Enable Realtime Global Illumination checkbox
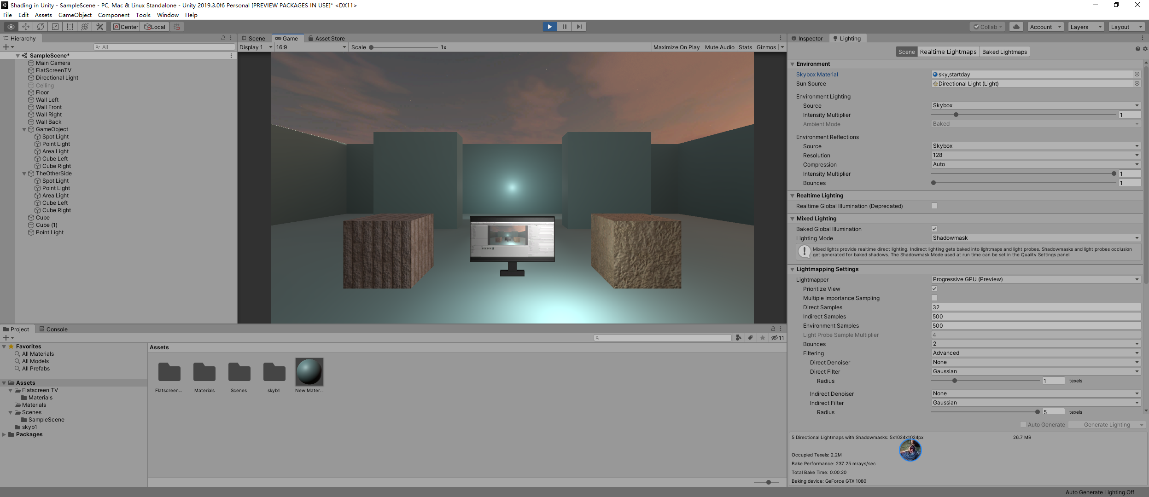Image resolution: width=1149 pixels, height=497 pixels. tap(934, 206)
